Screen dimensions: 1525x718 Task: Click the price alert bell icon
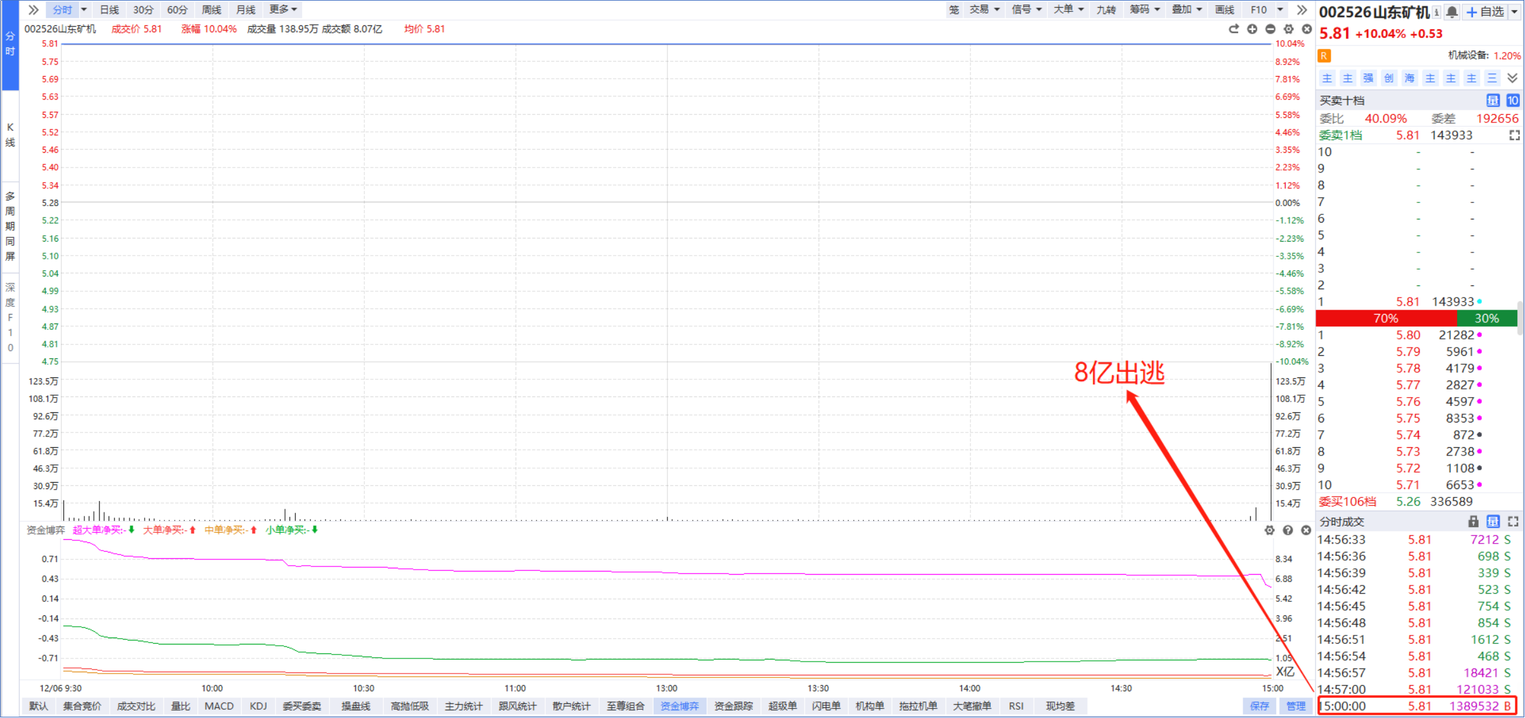pos(1452,11)
